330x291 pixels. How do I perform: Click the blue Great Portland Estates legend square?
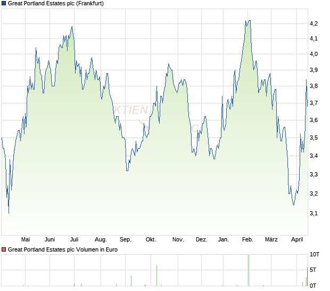[4, 3]
